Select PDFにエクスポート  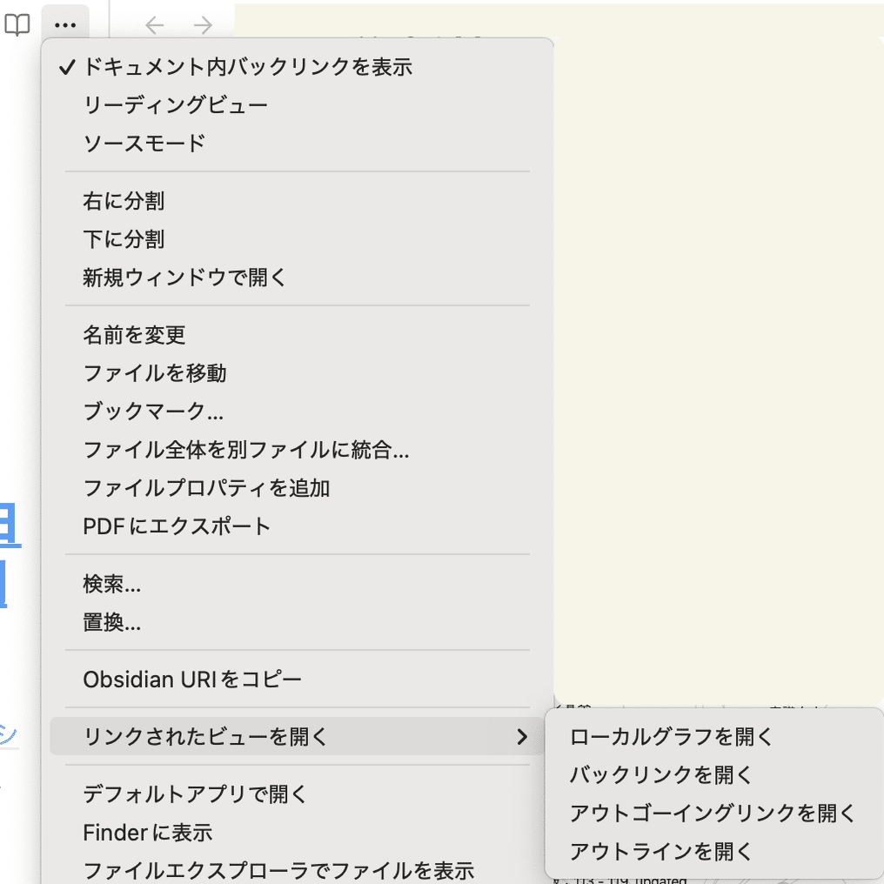(x=177, y=526)
